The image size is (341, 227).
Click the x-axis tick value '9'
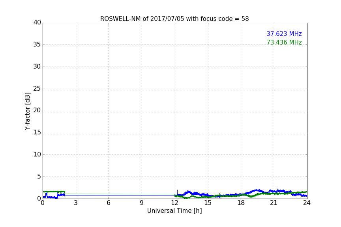[x=142, y=203]
